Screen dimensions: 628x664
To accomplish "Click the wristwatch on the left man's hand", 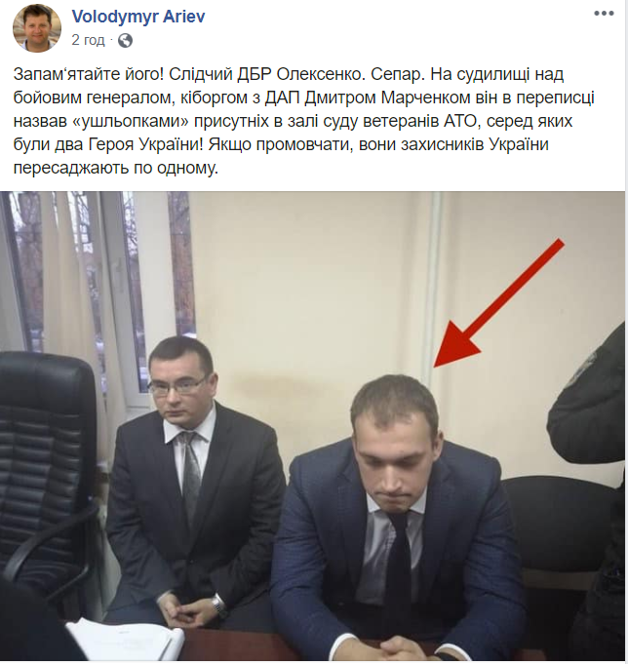I will (x=217, y=604).
